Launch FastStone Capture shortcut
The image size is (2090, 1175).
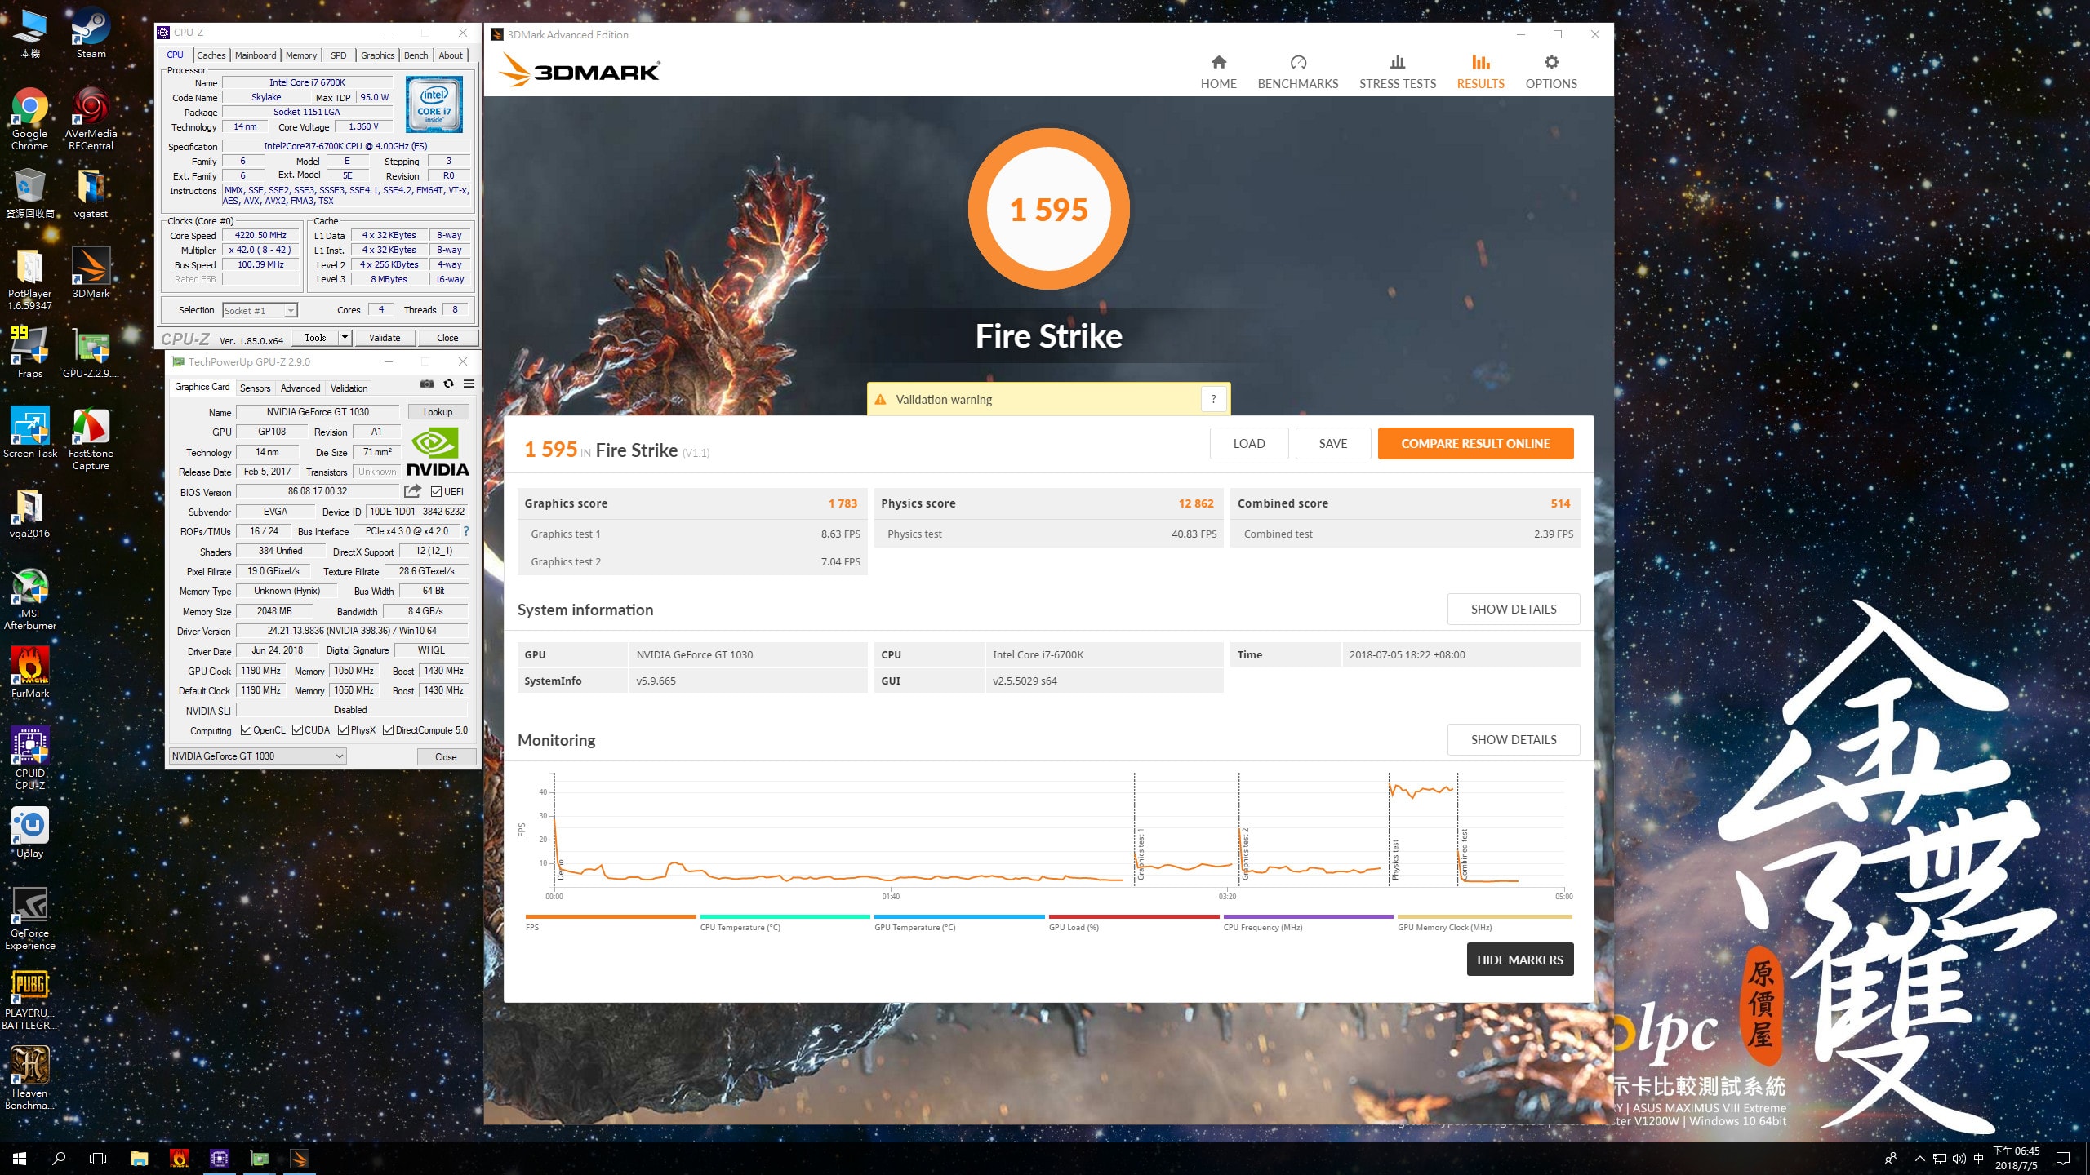[x=91, y=438]
